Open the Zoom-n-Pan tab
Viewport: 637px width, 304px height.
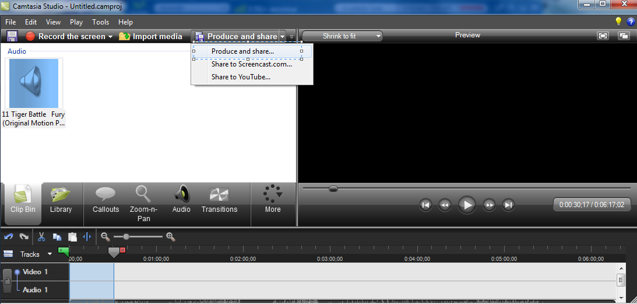[143, 204]
